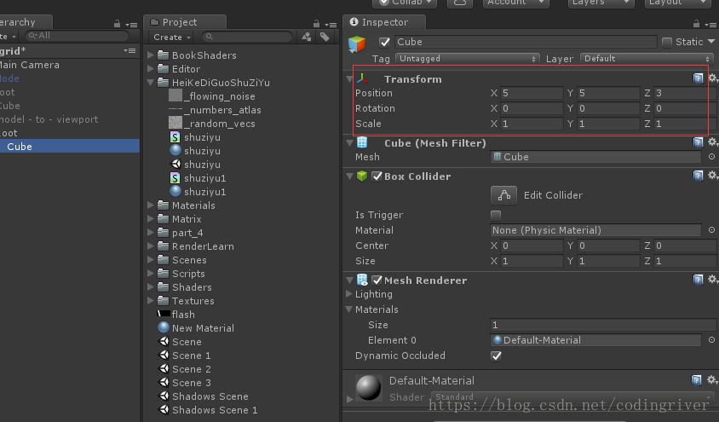Switch to the Inspector tab
The width and height of the screenshot is (719, 422).
pos(384,22)
